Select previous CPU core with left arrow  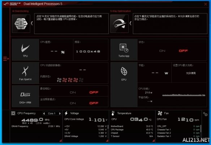(x=44, y=114)
